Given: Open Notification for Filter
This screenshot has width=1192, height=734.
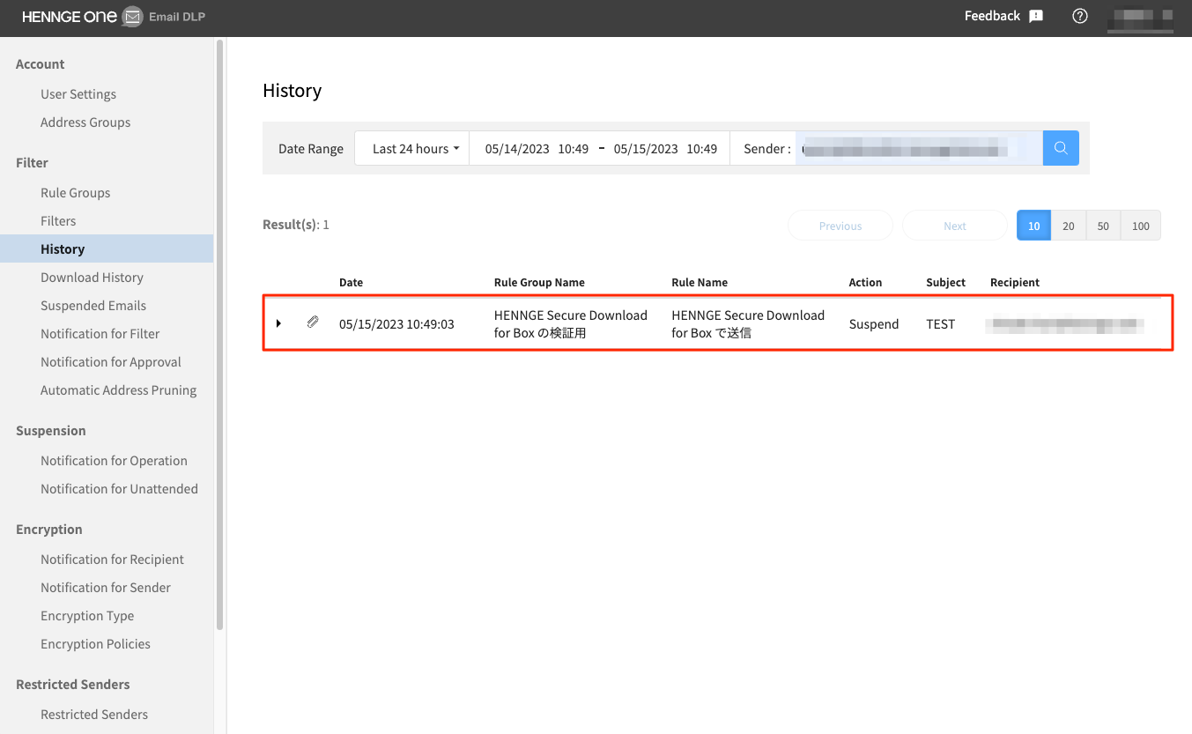Looking at the screenshot, I should tap(100, 334).
